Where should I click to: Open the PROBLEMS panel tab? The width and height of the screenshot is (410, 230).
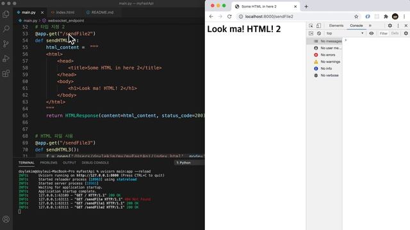pos(49,162)
